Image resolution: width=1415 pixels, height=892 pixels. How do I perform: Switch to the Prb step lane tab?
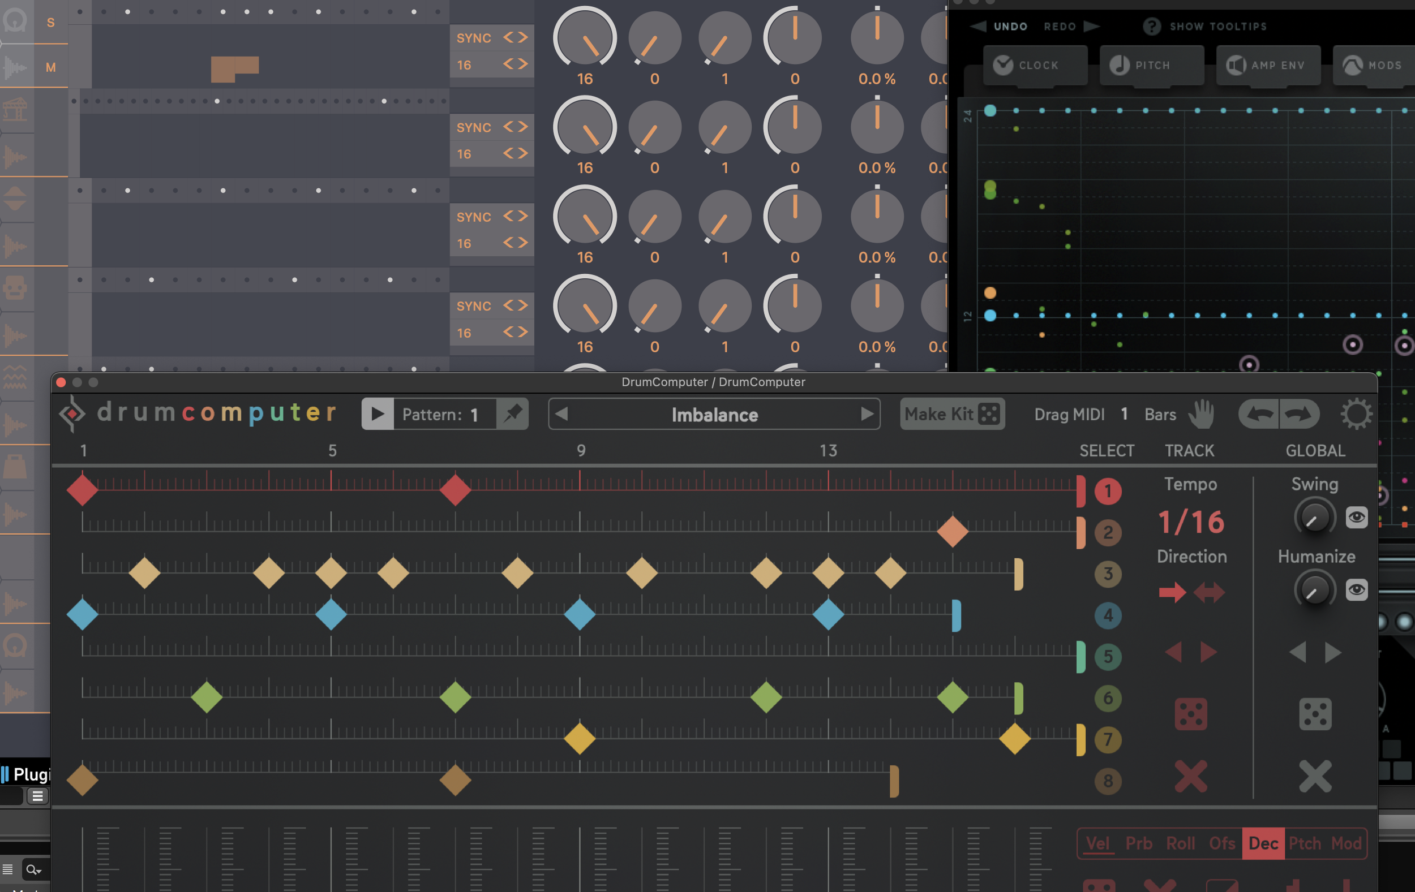(x=1139, y=843)
